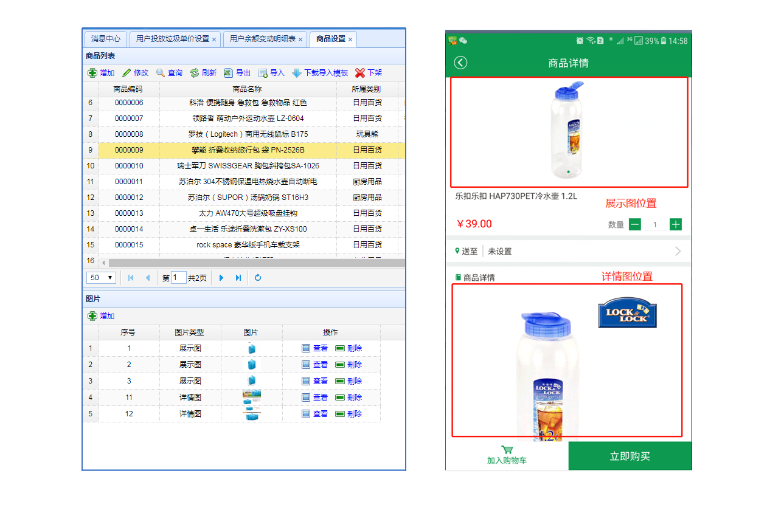Click 删除 for image row 序号 2
This screenshot has width=784, height=516.
(349, 365)
